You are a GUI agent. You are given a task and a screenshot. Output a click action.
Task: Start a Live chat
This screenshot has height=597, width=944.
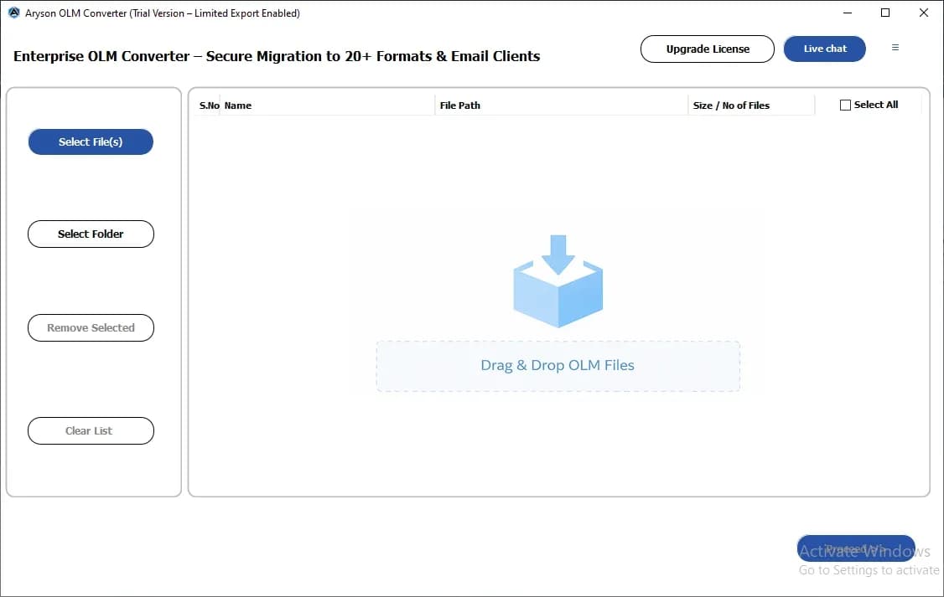pos(825,49)
